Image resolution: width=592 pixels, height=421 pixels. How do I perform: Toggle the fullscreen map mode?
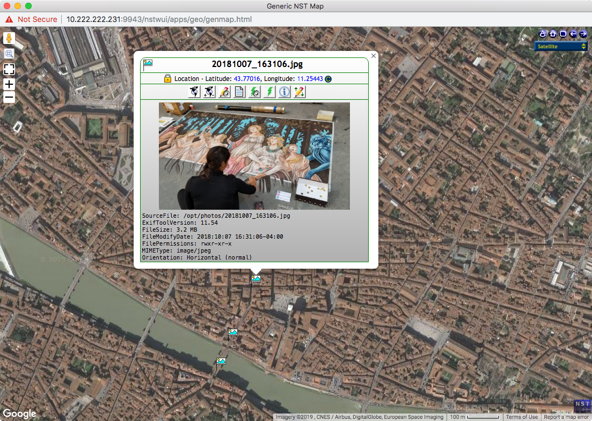click(x=9, y=69)
